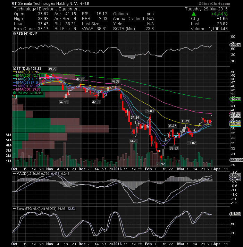243x247 pixels.
Task: Click the 46.38 price annotation
Action: [116, 82]
